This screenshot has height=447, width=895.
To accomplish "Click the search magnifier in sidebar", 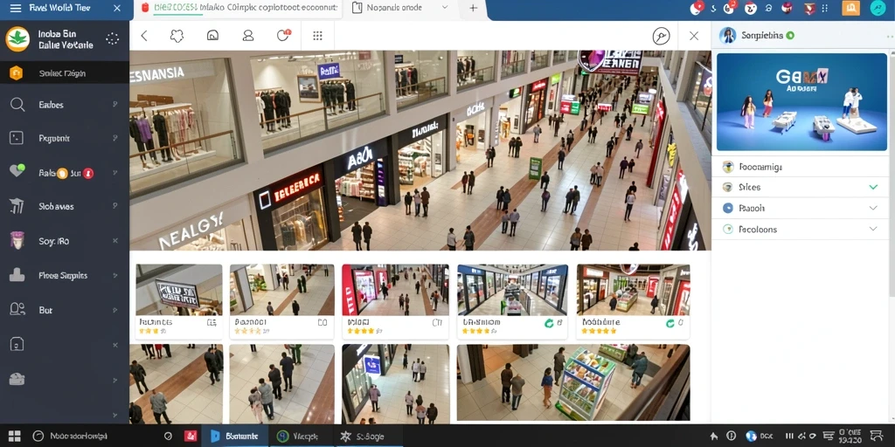I will (x=17, y=105).
